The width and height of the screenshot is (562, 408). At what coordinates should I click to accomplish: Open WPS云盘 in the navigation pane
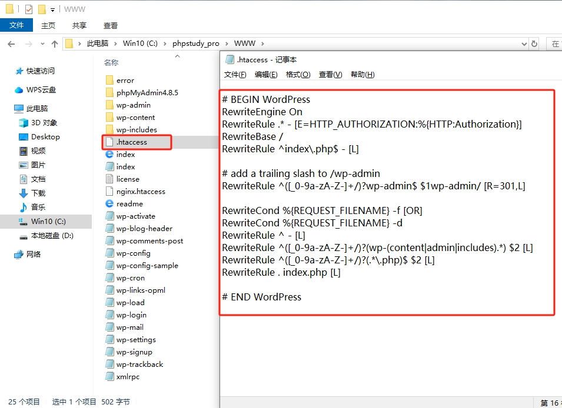coord(35,89)
